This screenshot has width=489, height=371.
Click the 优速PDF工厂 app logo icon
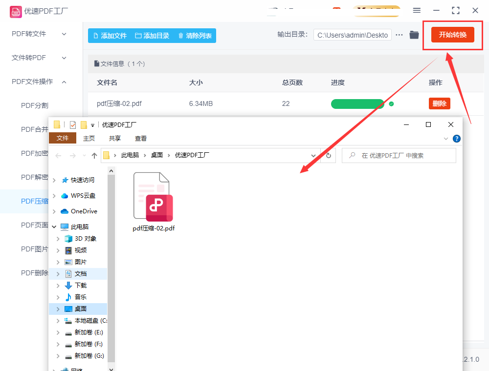pos(16,12)
